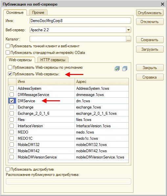Select the Web-сервисы tab
Viewport: 167px width, 196px height.
pos(20,60)
